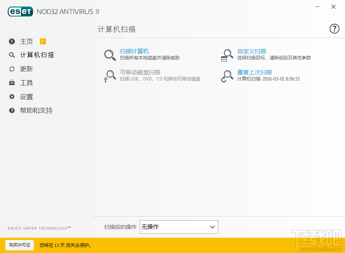The image size is (345, 253).
Task: Open 更新 via the refresh sidebar icon
Action: (11, 69)
